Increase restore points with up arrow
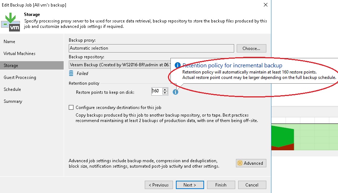The height and width of the screenshot is (193, 338). [165, 89]
